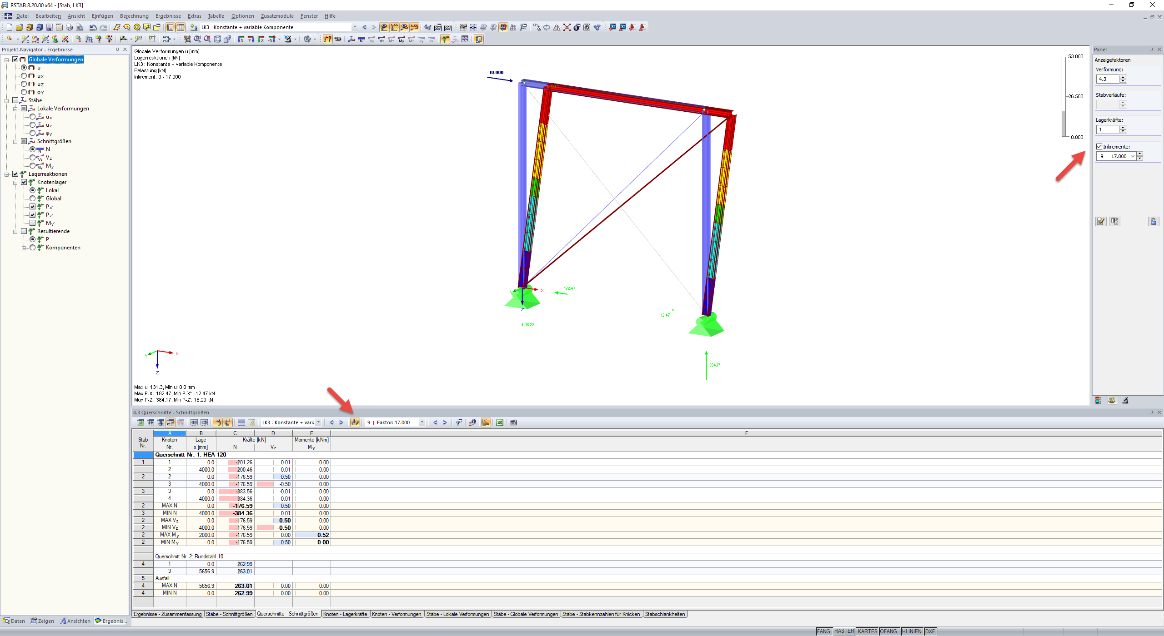Uncheck the Inkremente checkbox
Screen dimensions: 1164x636
[1099, 147]
